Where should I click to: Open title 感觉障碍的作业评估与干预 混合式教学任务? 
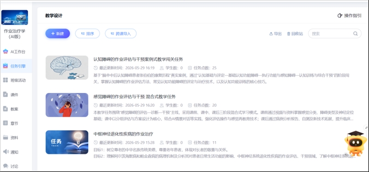point(134,97)
